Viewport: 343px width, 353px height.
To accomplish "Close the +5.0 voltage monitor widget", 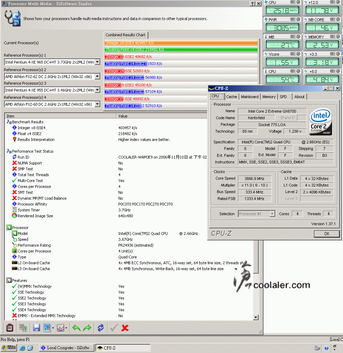I will click(x=338, y=71).
